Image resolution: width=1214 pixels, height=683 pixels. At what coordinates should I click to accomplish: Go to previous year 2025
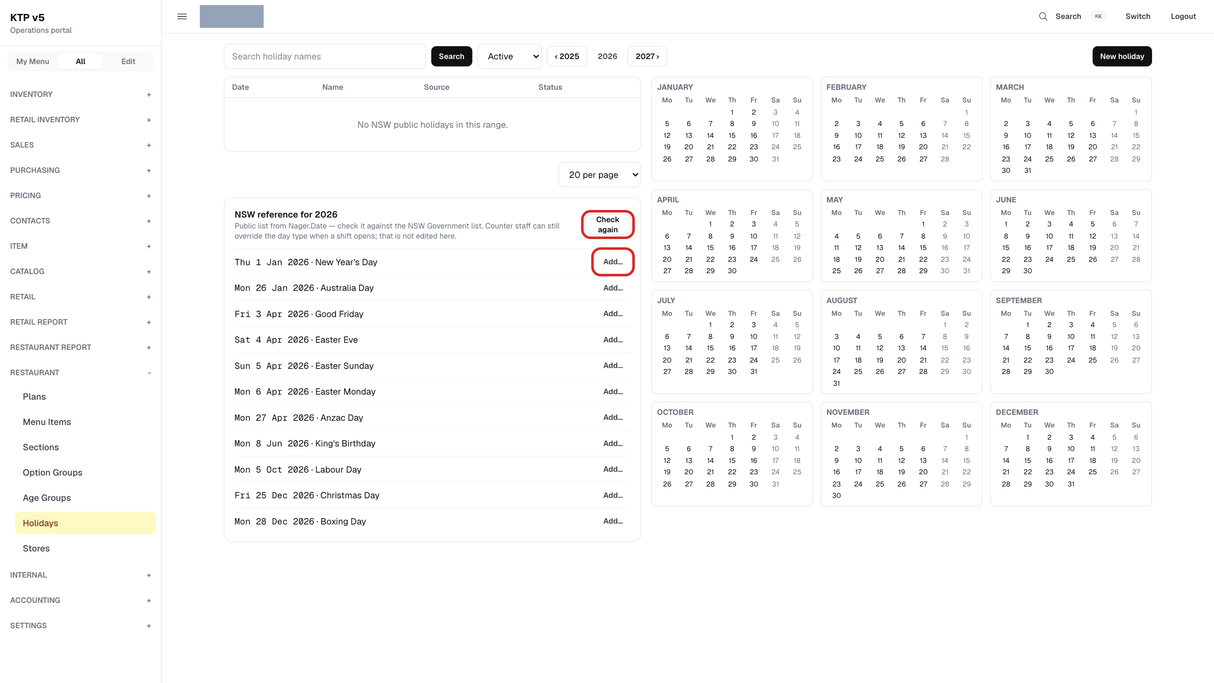[x=567, y=56]
